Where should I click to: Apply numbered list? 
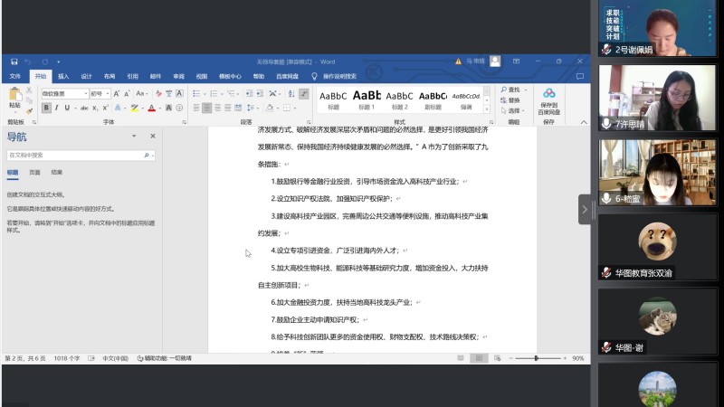pyautogui.click(x=214, y=94)
